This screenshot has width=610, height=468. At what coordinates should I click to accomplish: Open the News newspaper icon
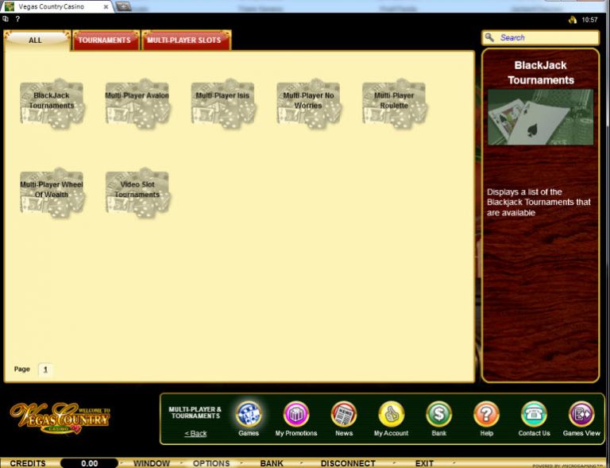[344, 414]
